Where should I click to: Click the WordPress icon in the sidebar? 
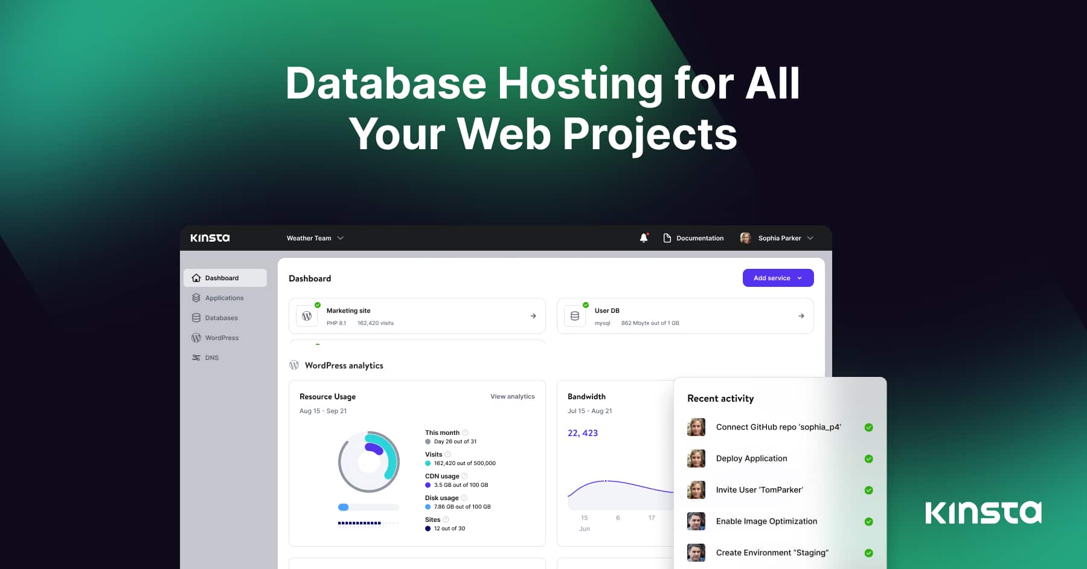pos(196,337)
